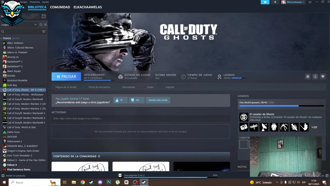Show hidden system tray icons chevron
Image resolution: width=330 pixels, height=186 pixels.
click(277, 182)
